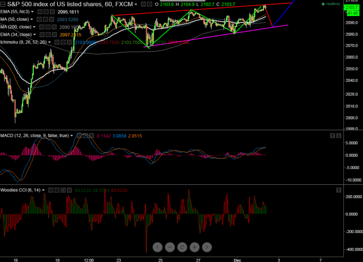The image size is (363, 262).
Task: Click the EMA (55, hlc3) indicator label
Action: pos(15,11)
